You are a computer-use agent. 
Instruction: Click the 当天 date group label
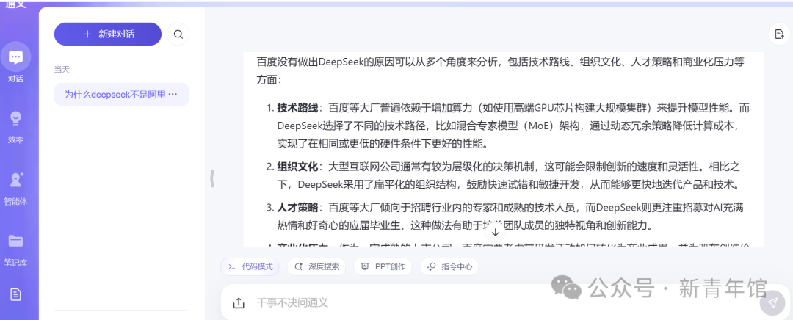62,69
